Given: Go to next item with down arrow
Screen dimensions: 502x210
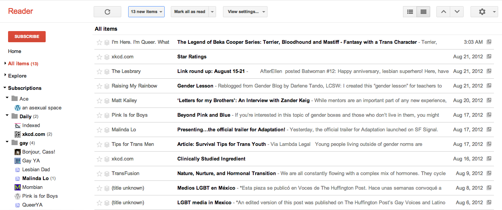Looking at the screenshot, I should (x=457, y=12).
